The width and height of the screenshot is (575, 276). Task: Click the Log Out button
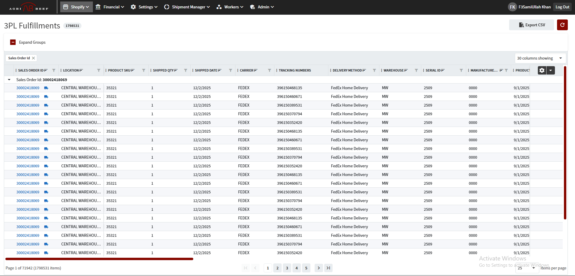(x=562, y=7)
